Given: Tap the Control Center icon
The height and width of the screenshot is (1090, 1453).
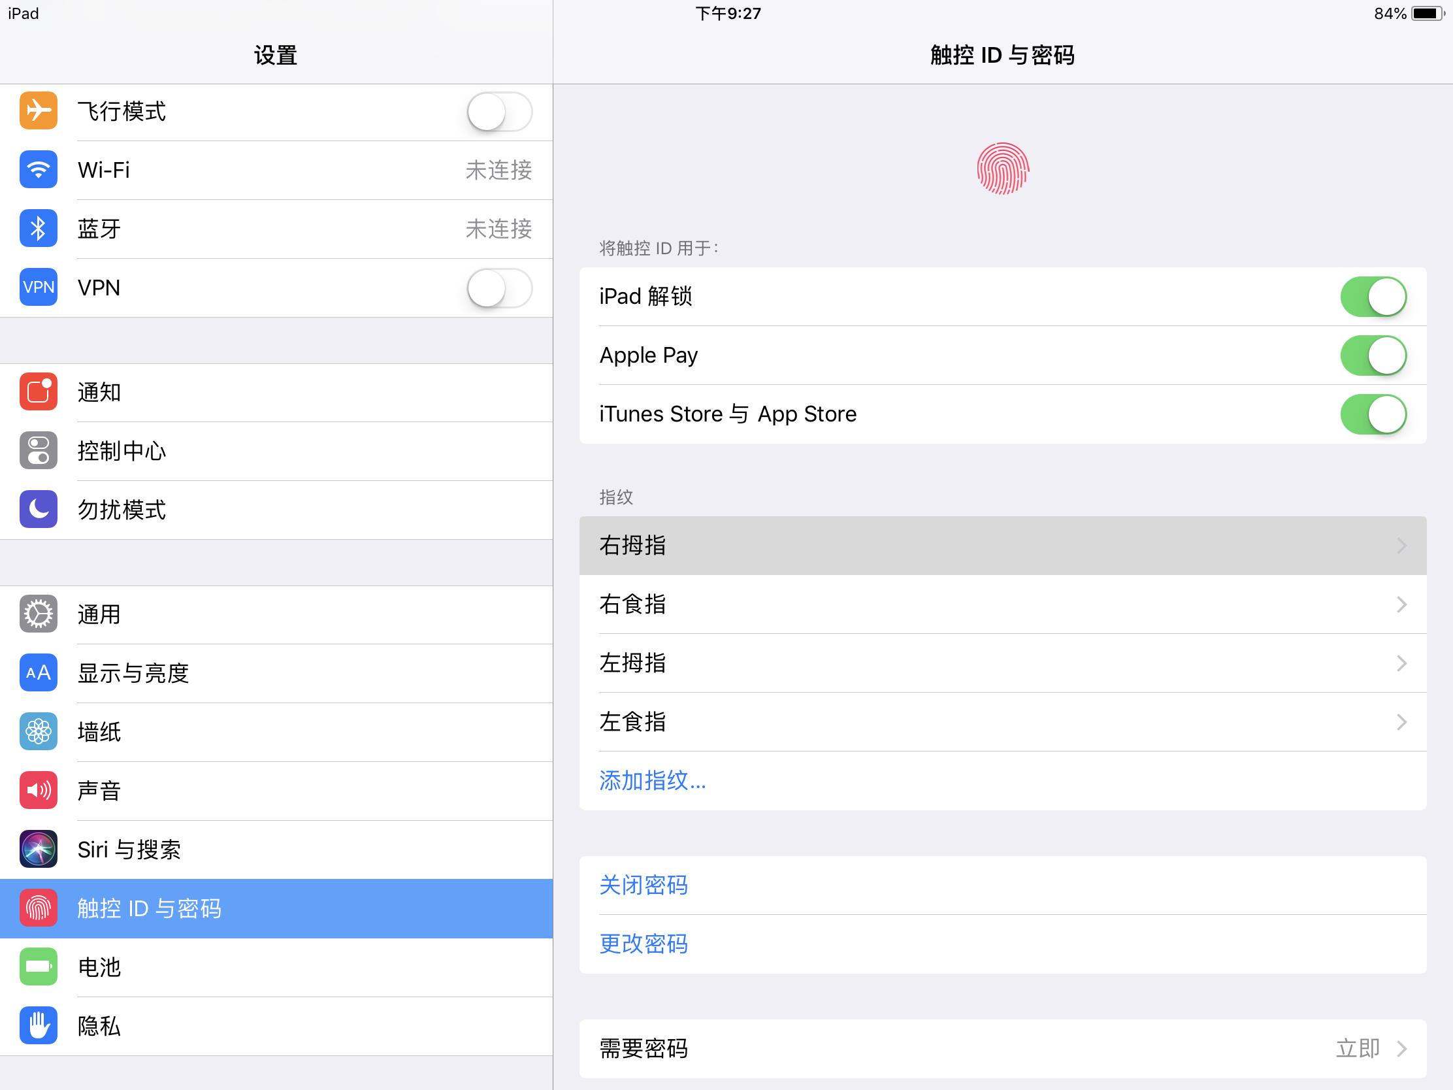Looking at the screenshot, I should pyautogui.click(x=38, y=451).
